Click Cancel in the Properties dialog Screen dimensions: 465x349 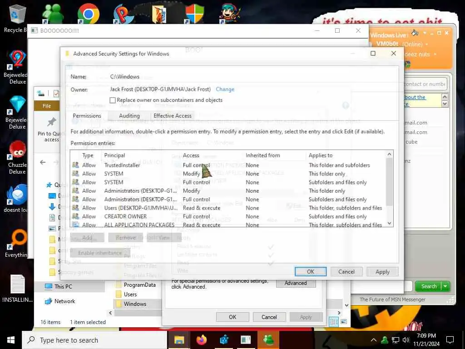tap(269, 317)
